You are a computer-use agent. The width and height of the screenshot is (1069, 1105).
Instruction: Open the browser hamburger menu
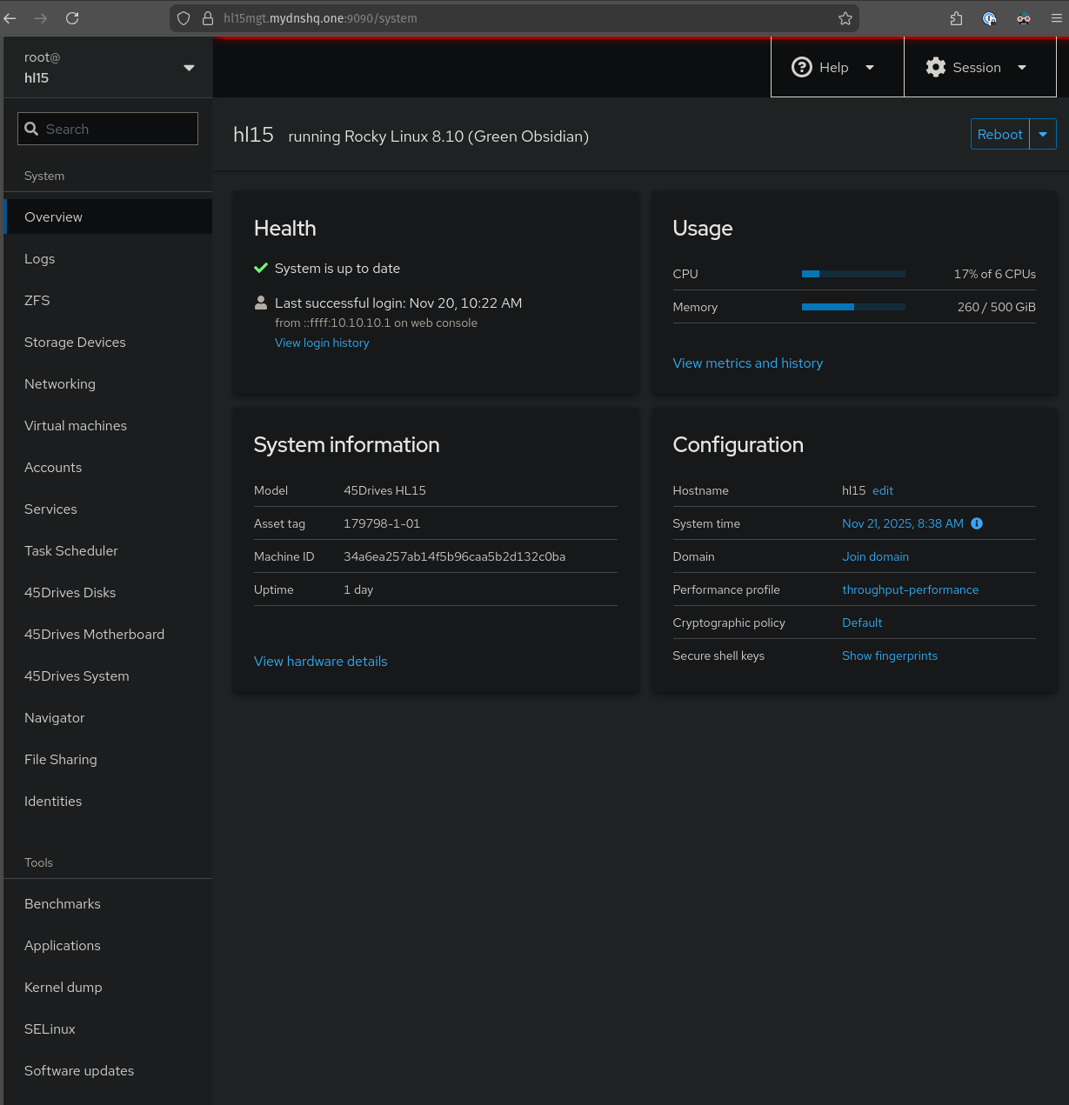[x=1056, y=18]
